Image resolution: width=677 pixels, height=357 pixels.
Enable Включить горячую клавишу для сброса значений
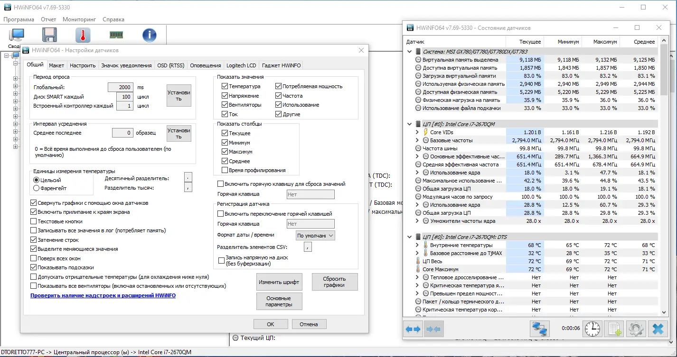(220, 184)
